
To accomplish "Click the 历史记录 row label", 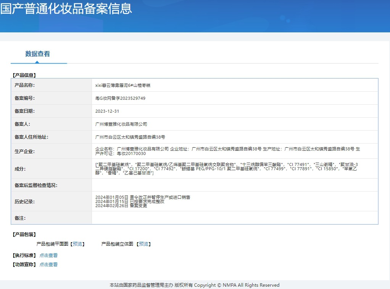I will click(x=25, y=201).
